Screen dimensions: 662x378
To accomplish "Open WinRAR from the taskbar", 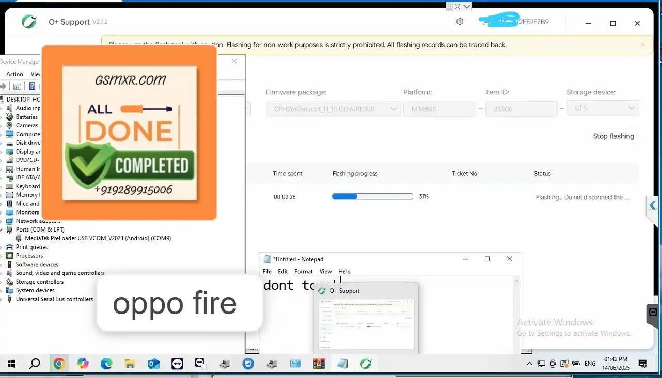I will pos(319,364).
